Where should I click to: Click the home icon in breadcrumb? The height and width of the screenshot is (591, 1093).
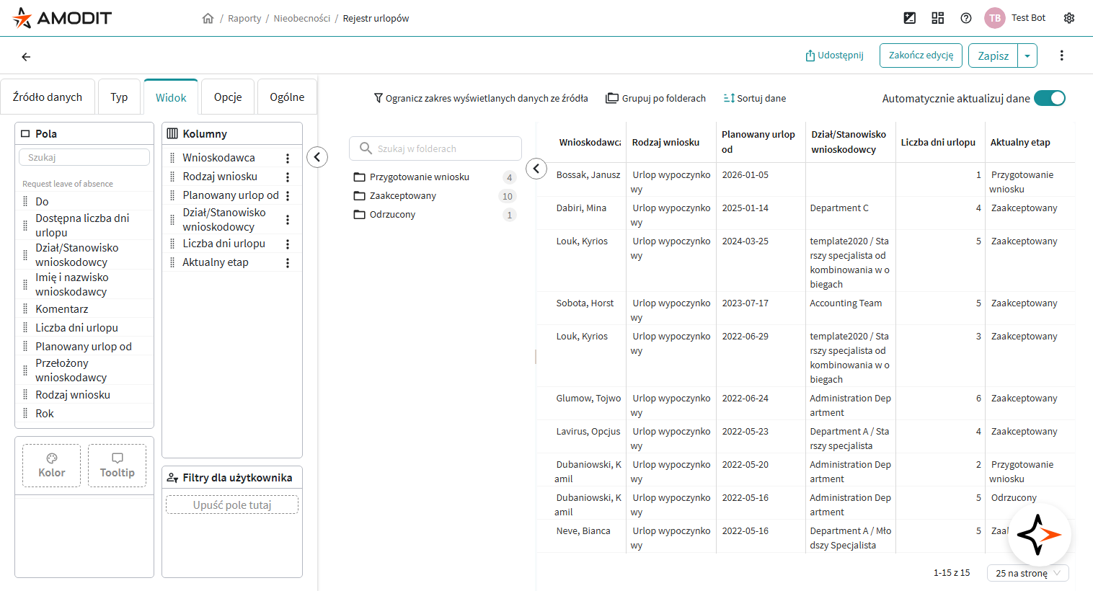[x=208, y=19]
